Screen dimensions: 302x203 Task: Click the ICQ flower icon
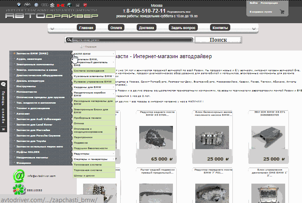coord(19,190)
